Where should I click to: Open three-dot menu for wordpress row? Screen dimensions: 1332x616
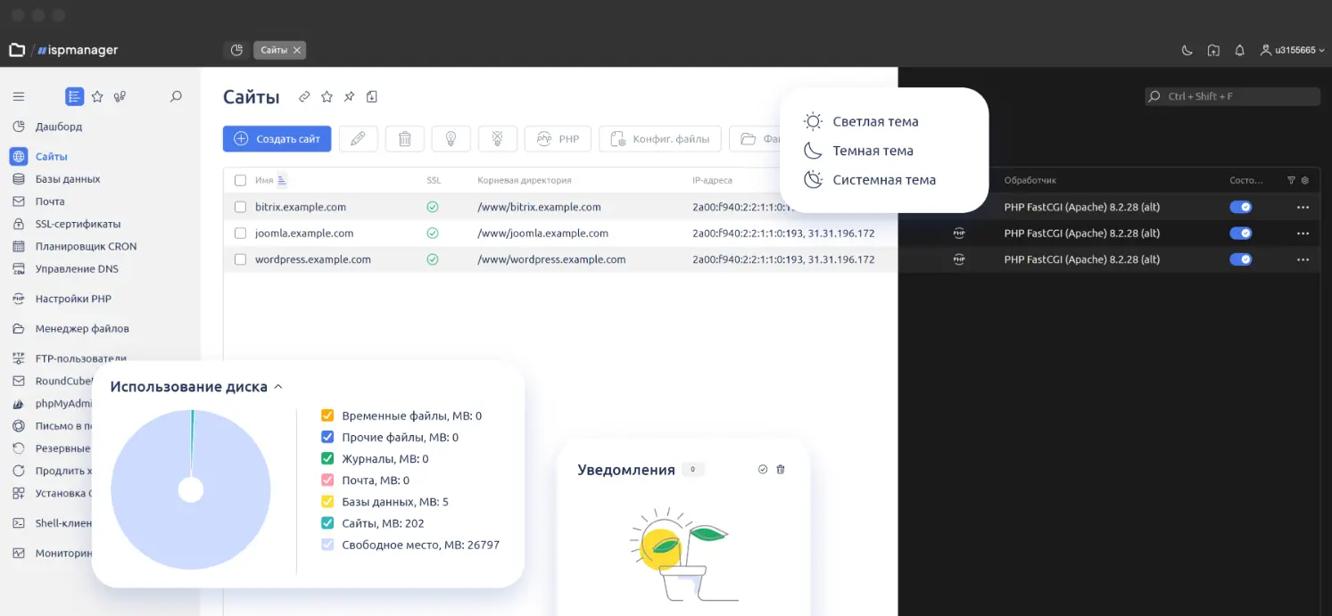(x=1303, y=259)
